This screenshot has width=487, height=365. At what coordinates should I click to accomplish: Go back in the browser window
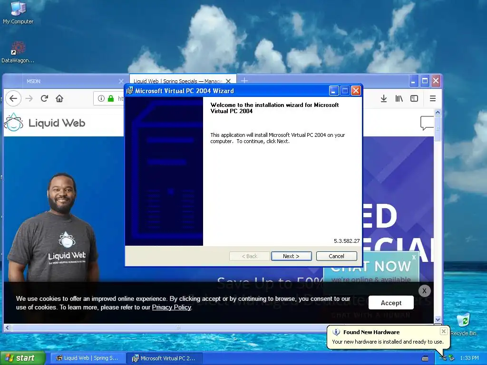pos(13,98)
